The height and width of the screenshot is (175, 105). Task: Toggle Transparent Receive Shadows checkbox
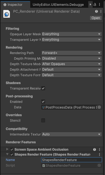point(43,89)
